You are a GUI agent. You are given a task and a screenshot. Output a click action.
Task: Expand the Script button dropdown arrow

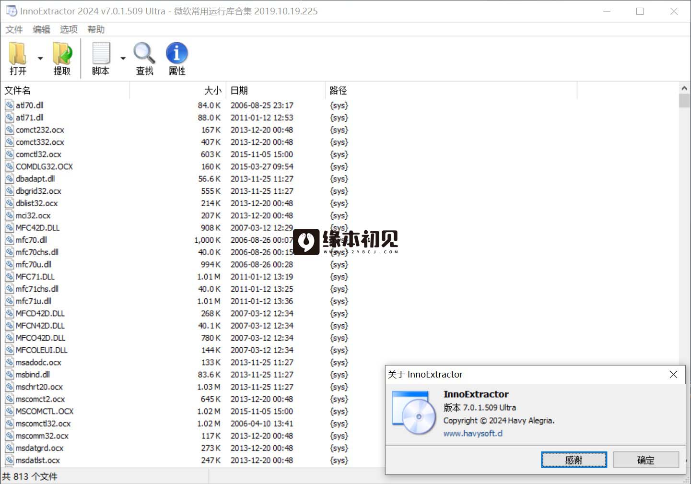(123, 59)
